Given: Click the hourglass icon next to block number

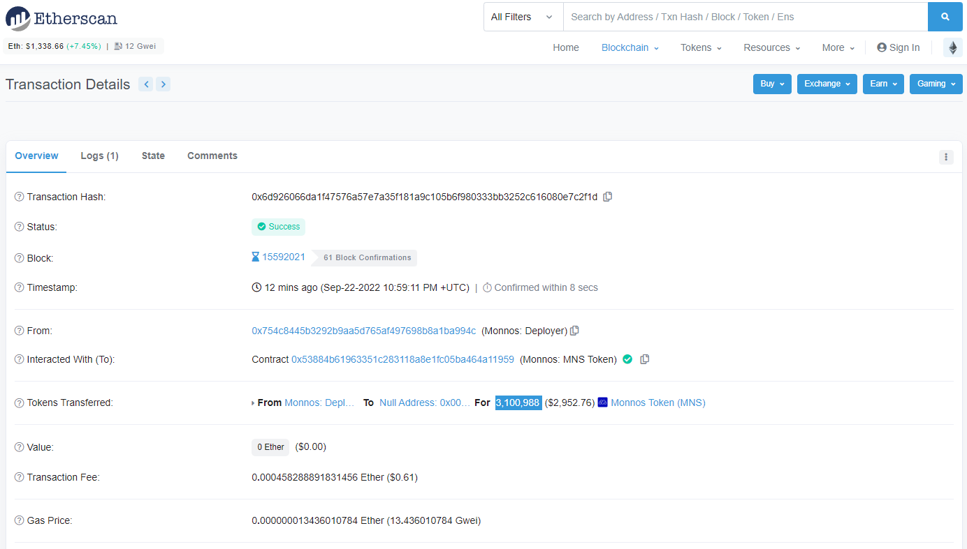Looking at the screenshot, I should [x=256, y=257].
